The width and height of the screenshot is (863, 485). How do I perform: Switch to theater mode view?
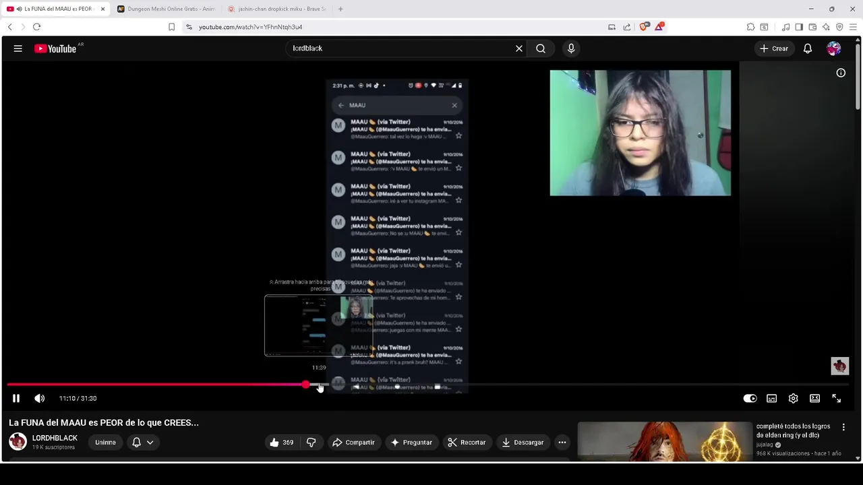[815, 398]
